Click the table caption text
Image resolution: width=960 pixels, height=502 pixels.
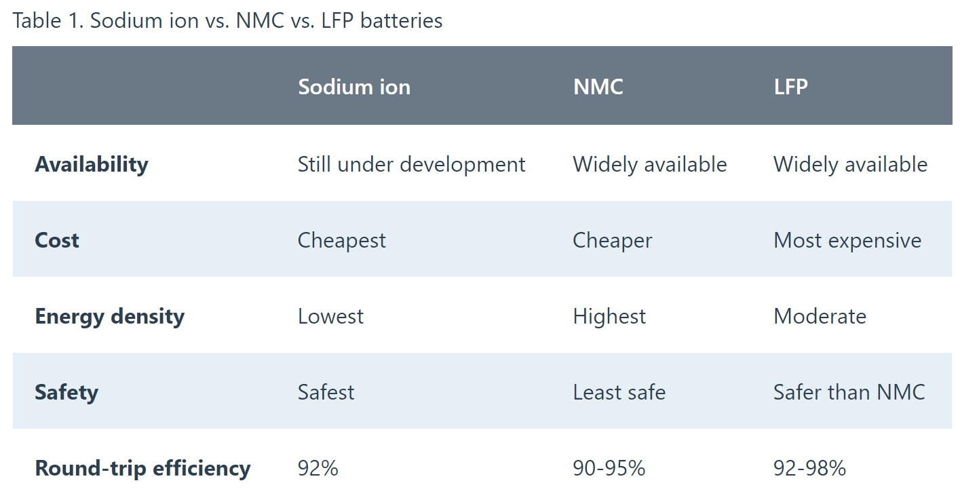click(227, 21)
